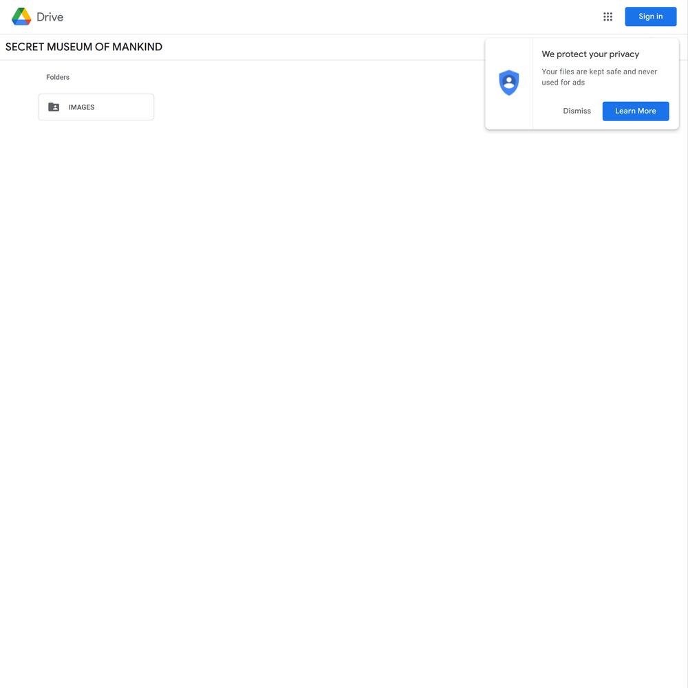Click the Sign in button
The image size is (688, 688).
pyautogui.click(x=650, y=17)
